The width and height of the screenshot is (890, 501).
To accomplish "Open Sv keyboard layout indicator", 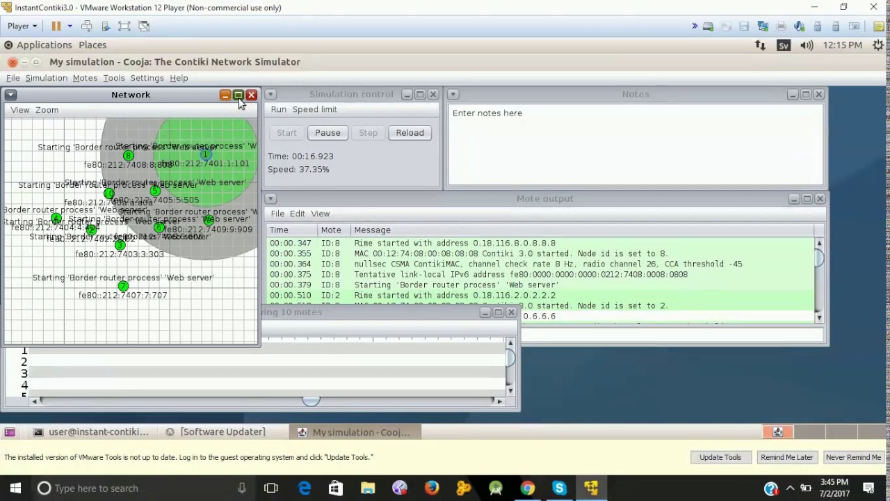I will click(784, 45).
